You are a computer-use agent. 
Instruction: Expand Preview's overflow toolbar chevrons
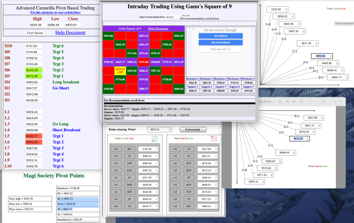point(335,102)
